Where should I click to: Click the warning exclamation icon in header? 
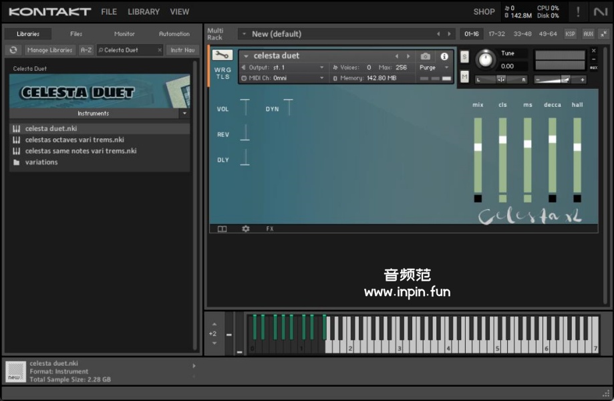(578, 11)
